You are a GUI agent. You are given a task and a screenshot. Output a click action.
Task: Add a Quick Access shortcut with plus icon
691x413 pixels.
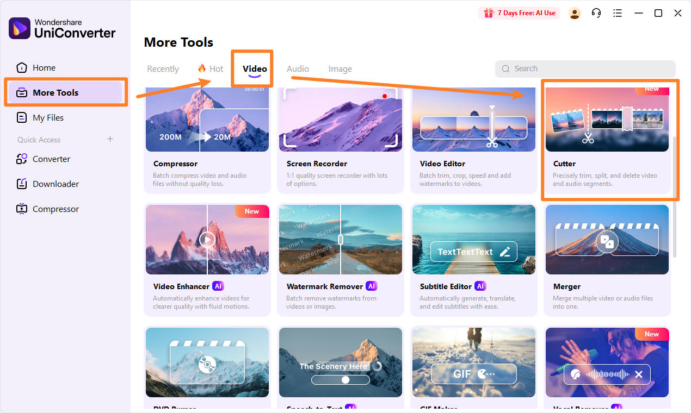pos(110,139)
